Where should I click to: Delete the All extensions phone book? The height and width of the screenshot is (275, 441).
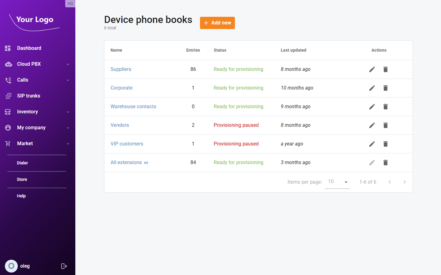click(385, 162)
